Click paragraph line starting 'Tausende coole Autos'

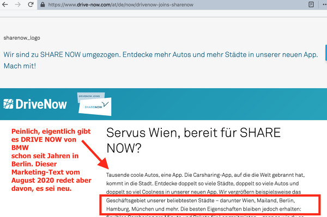tap(205, 175)
